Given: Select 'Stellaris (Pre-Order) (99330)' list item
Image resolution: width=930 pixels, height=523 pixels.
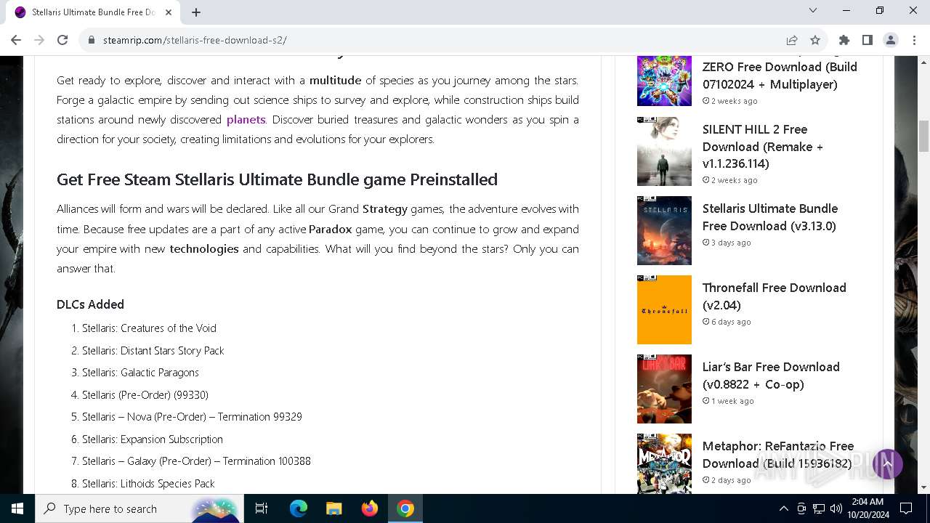Looking at the screenshot, I should pyautogui.click(x=145, y=394).
